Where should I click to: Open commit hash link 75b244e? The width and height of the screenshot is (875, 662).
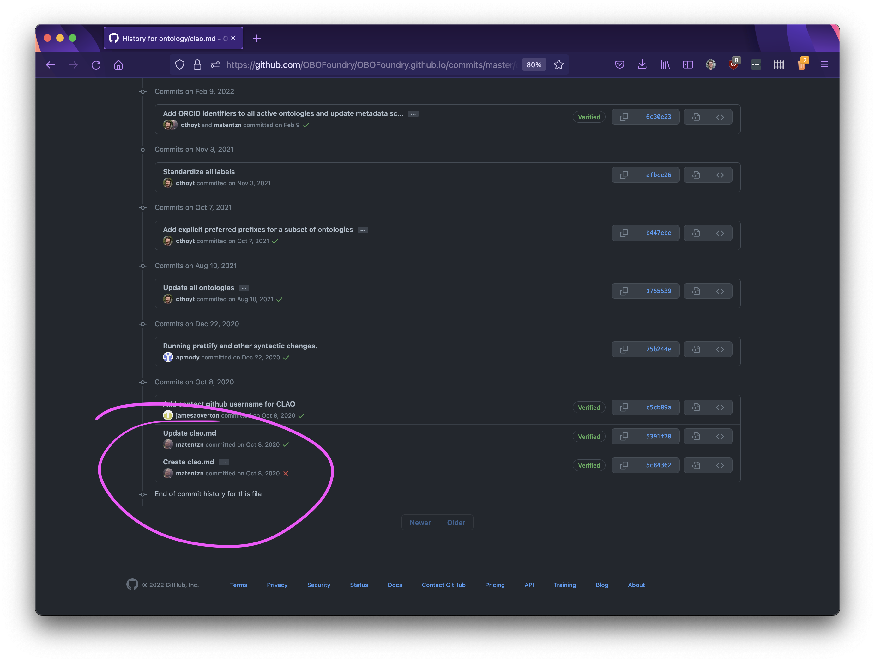(x=658, y=349)
